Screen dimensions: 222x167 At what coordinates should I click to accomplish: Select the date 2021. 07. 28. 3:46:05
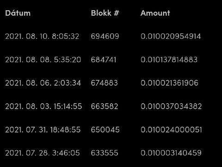(x=43, y=153)
